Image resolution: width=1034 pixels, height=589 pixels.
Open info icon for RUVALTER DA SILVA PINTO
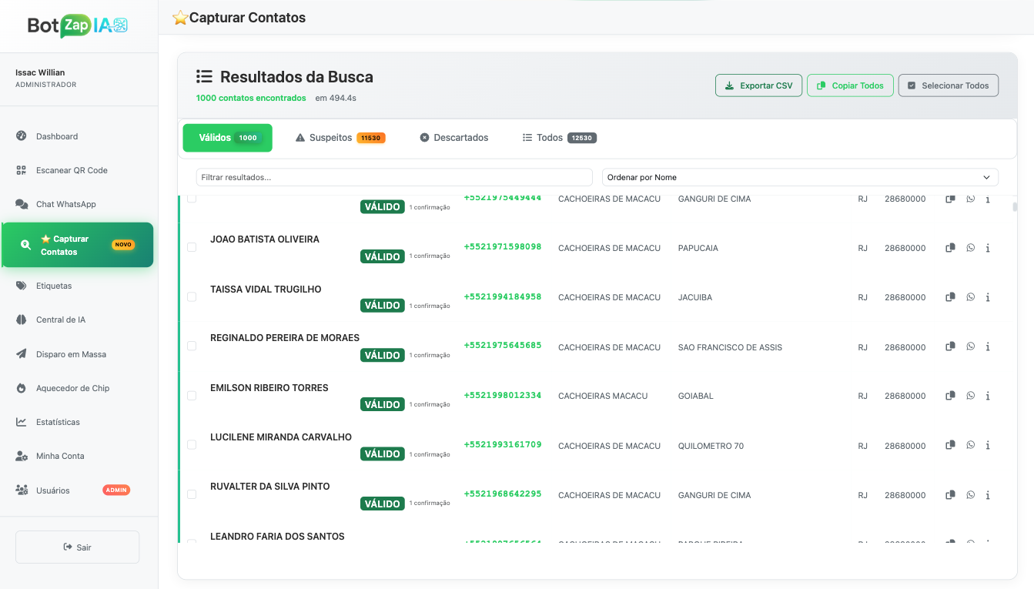click(x=988, y=495)
